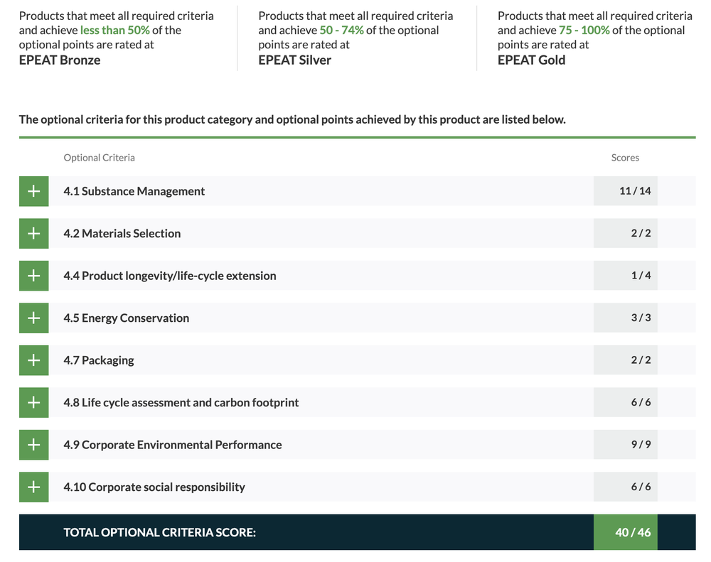Click the score cell for Corporate social responsibility
The width and height of the screenshot is (711, 562).
click(625, 486)
